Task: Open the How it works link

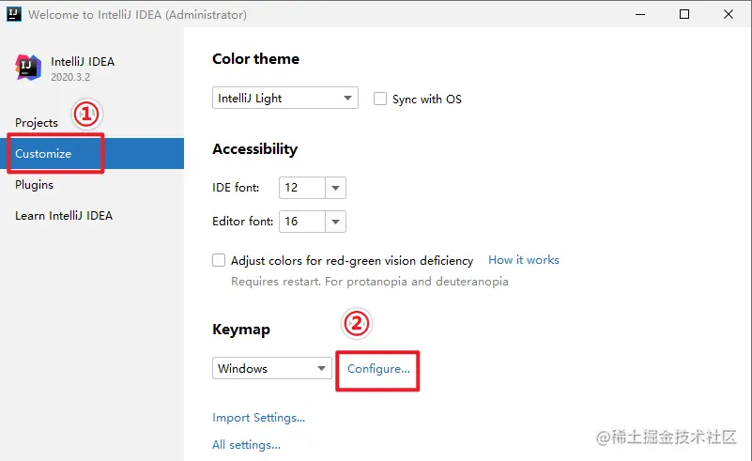Action: (x=524, y=260)
